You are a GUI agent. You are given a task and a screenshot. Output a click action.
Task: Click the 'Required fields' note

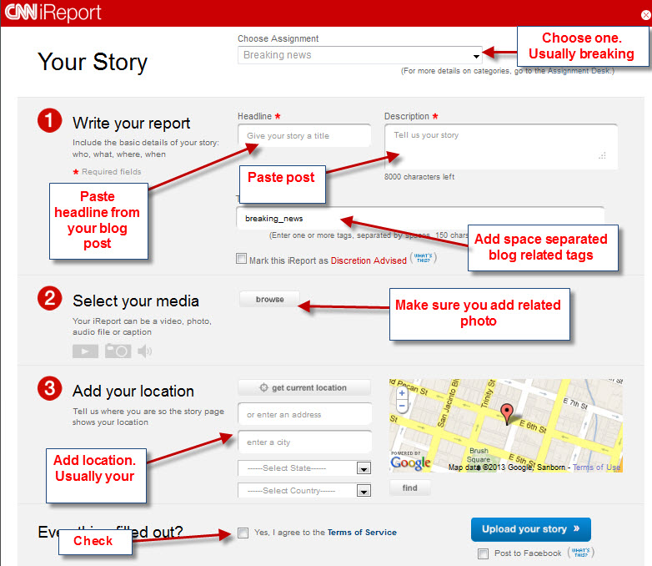[108, 172]
